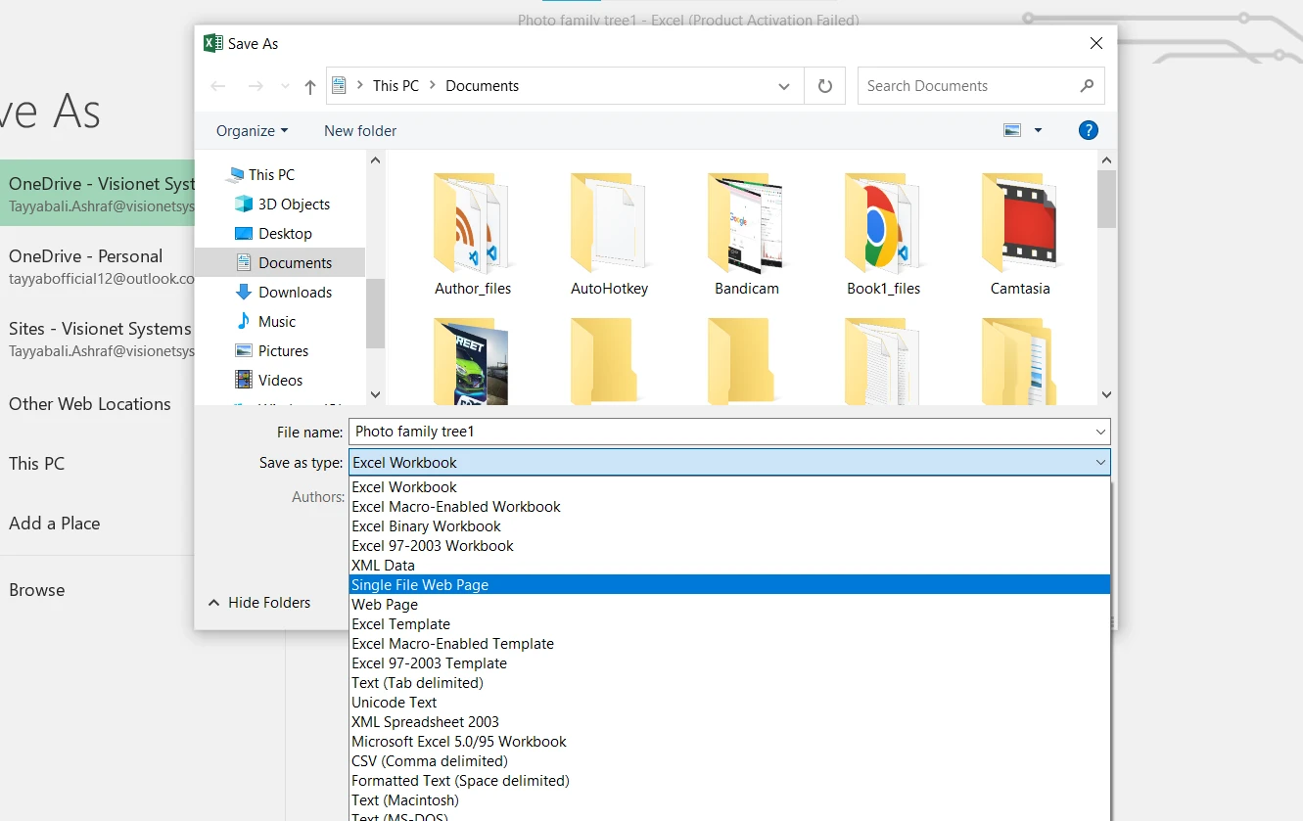The width and height of the screenshot is (1303, 821).
Task: Choose Microsoft Excel 5.0/95 Workbook type
Action: [x=729, y=742]
